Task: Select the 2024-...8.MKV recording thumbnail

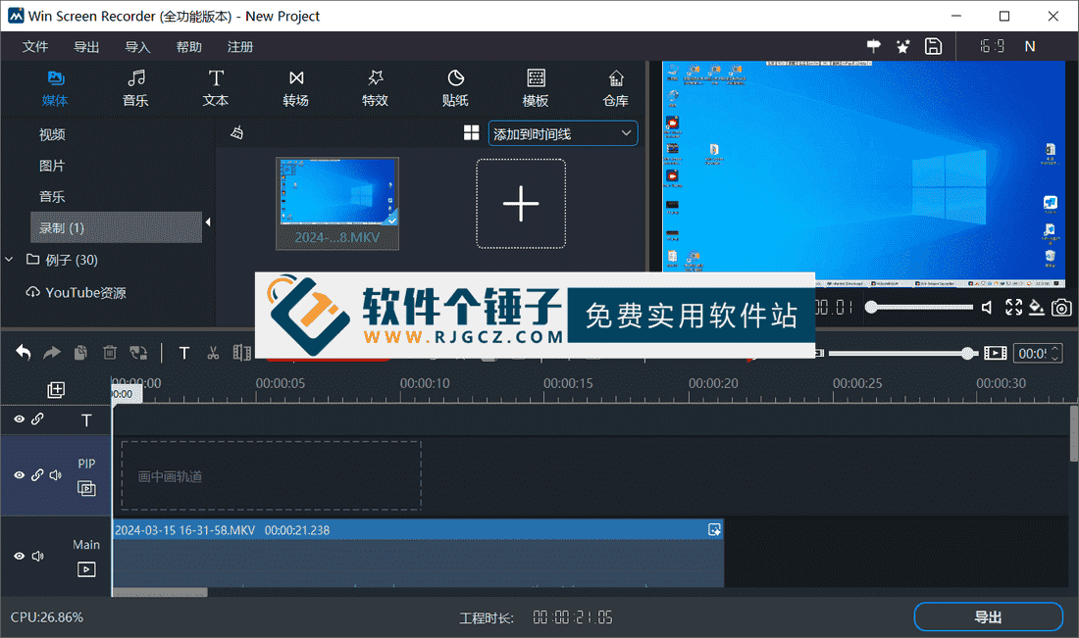Action: coord(337,203)
